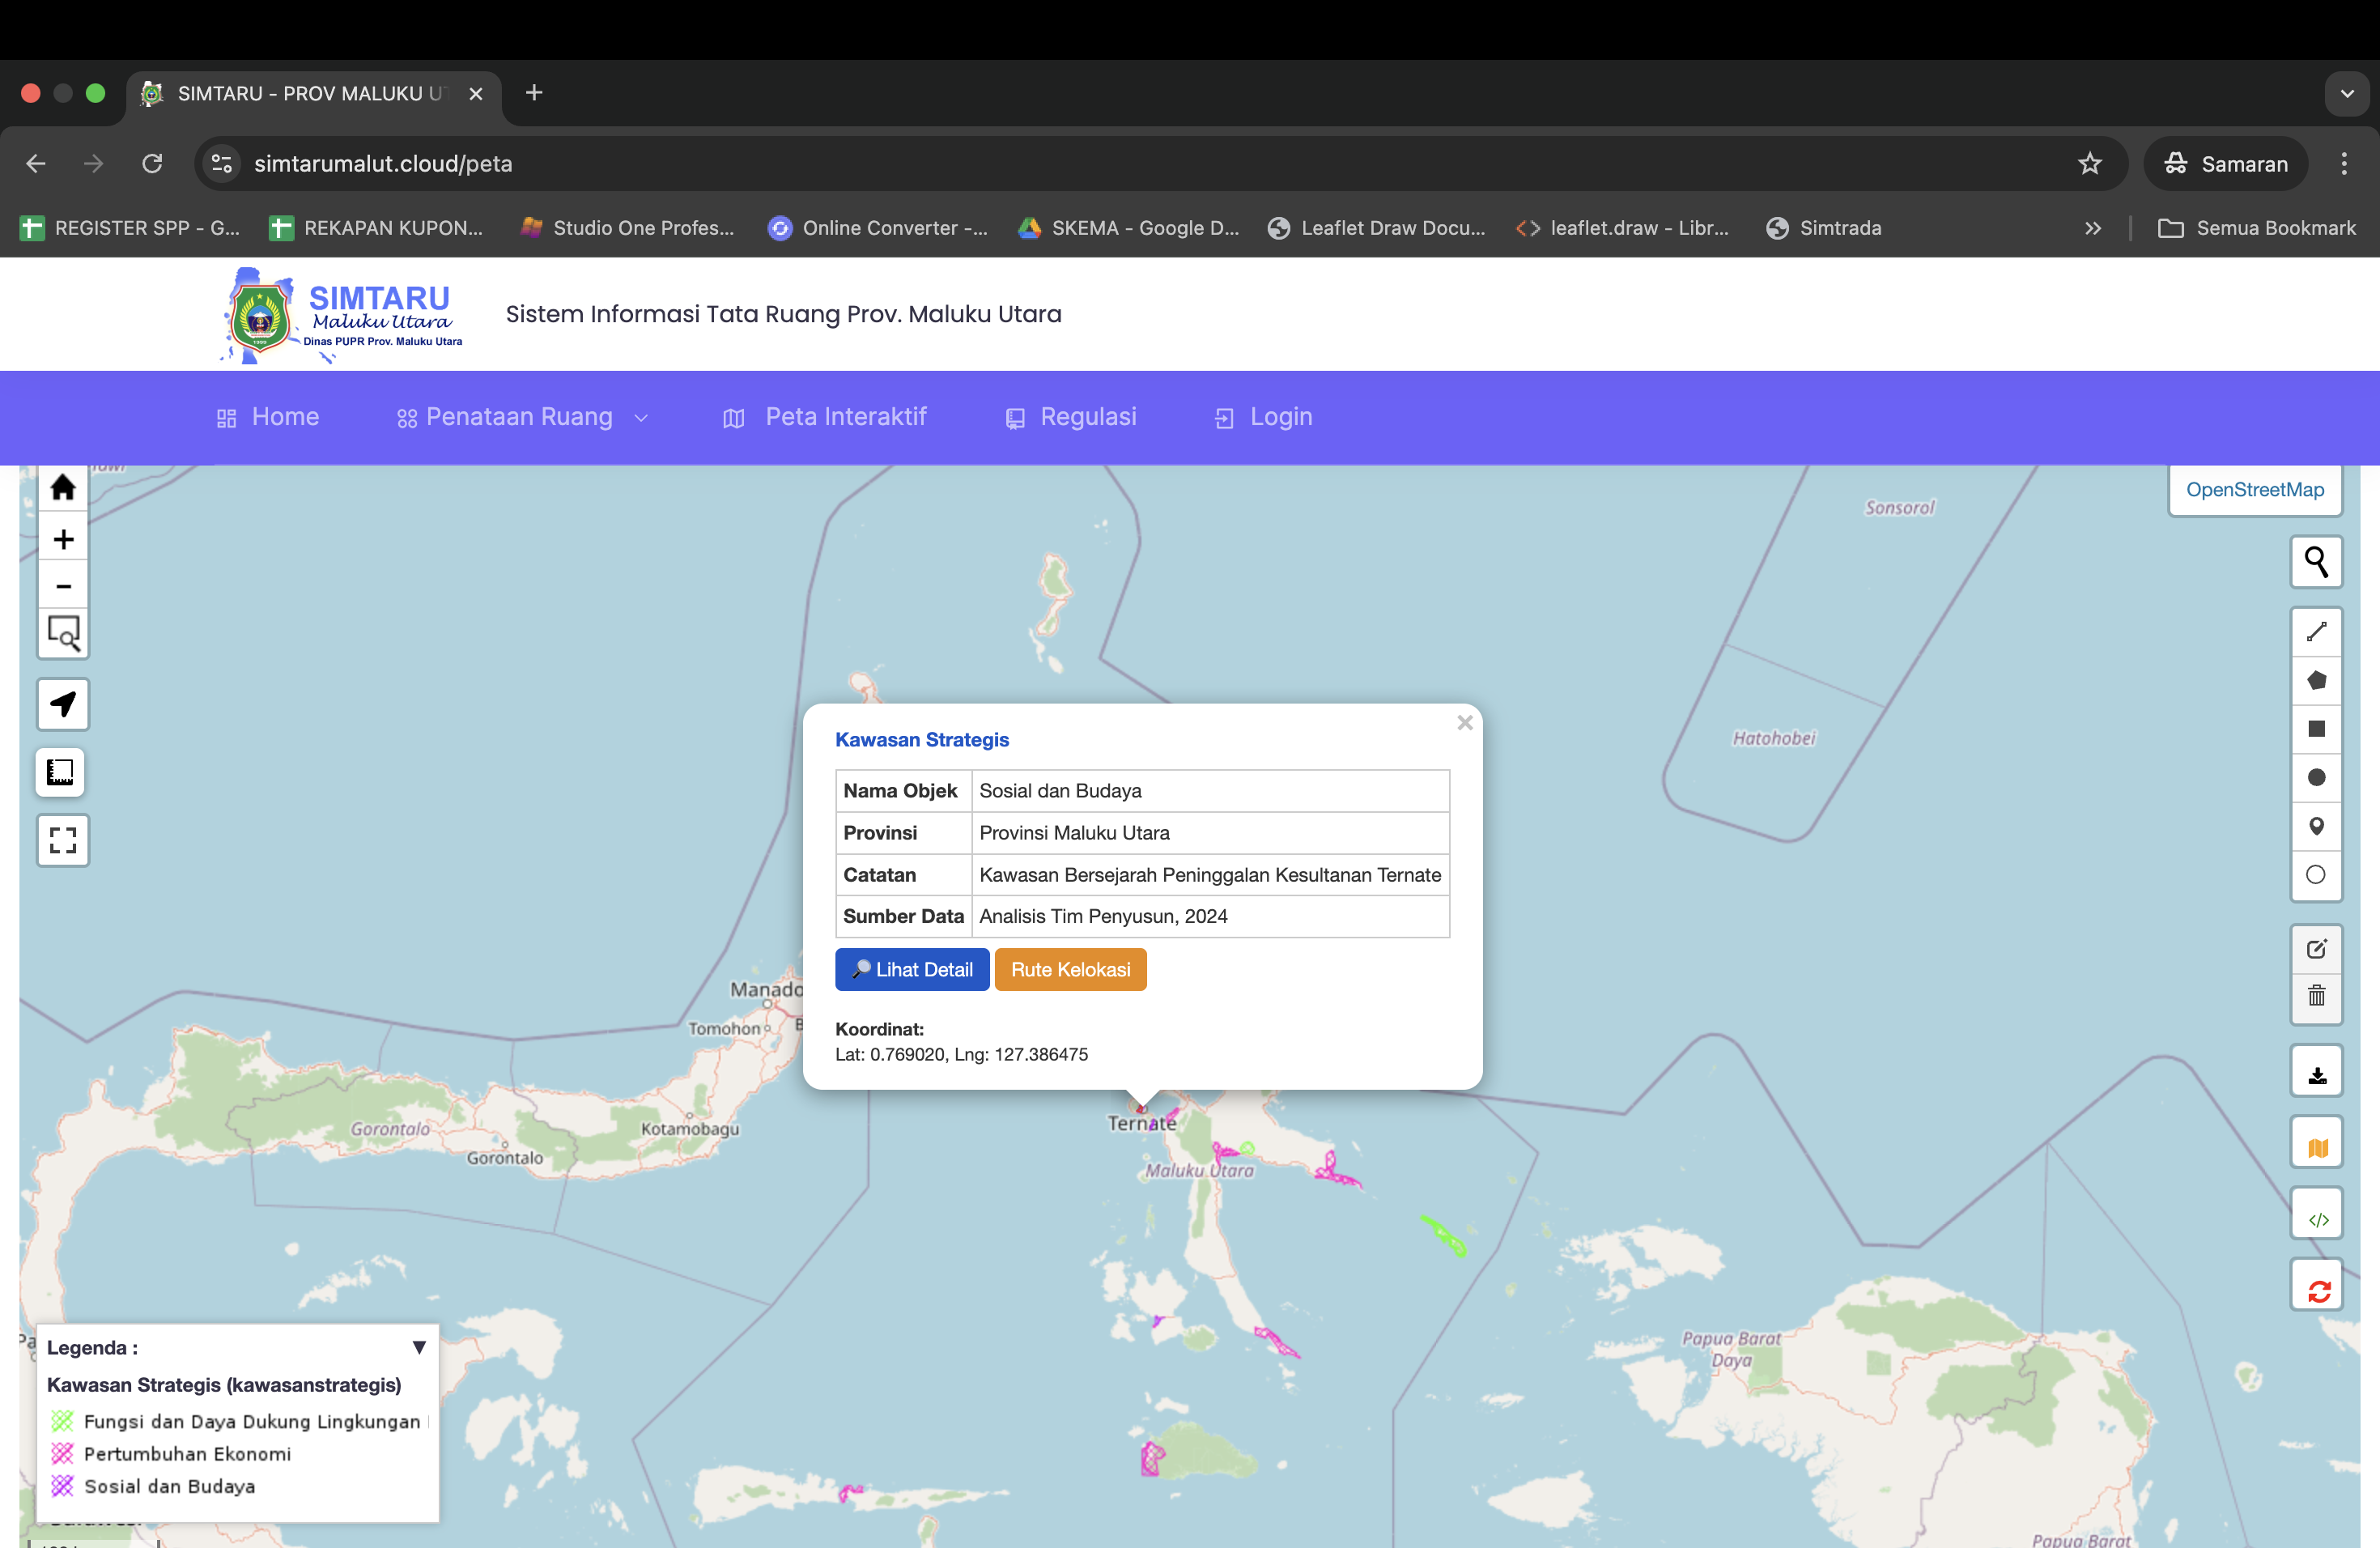Screen dimensions: 2380x1548
Task: Open the Penataan Ruang dropdown menu
Action: [x=519, y=417]
